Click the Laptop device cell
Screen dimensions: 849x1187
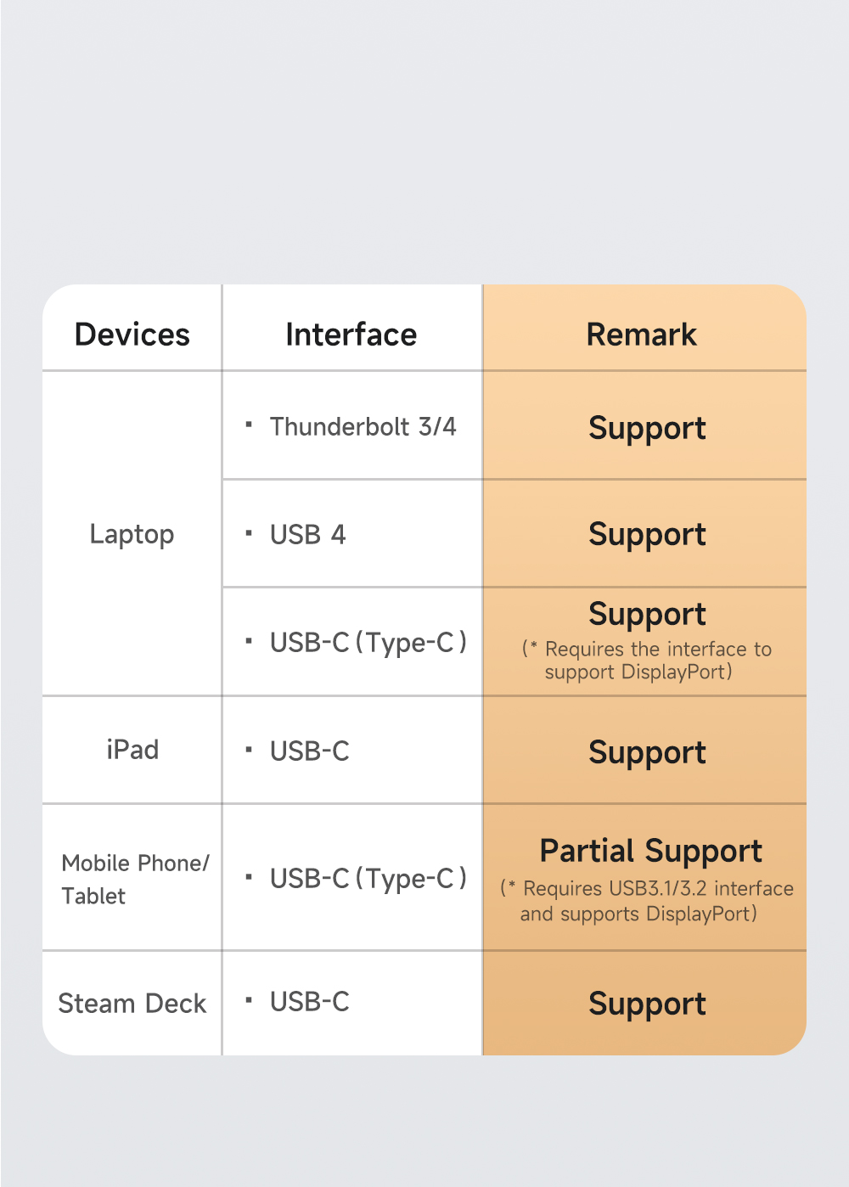[132, 534]
